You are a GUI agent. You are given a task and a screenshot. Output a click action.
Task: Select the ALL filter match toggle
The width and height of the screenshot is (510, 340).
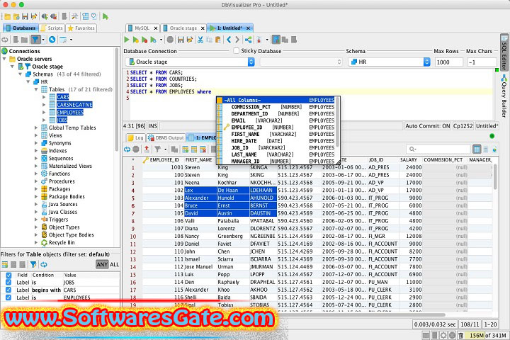click(x=114, y=264)
